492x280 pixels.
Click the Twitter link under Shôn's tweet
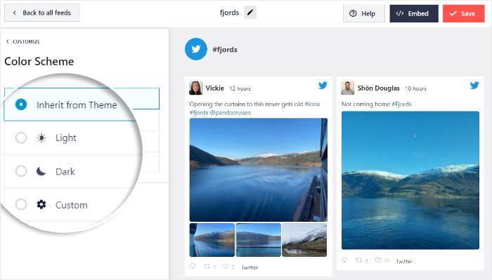(404, 261)
